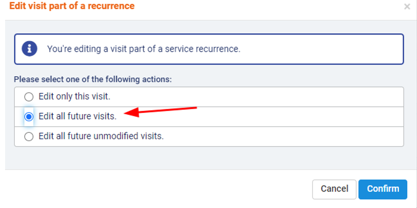Click the blank footer area left of Cancel
Image resolution: width=417 pixels, height=208 pixels.
tap(157, 189)
